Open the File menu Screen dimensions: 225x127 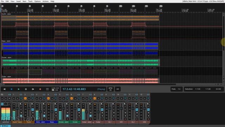2,1
